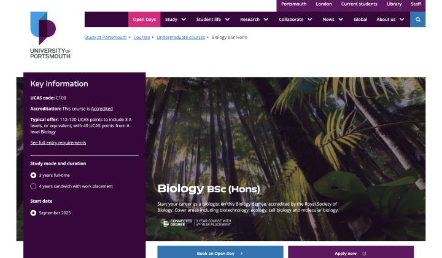Screen dimensions: 442x258
Task: Click Study at Portsmouth breadcrumb
Action: (106, 37)
